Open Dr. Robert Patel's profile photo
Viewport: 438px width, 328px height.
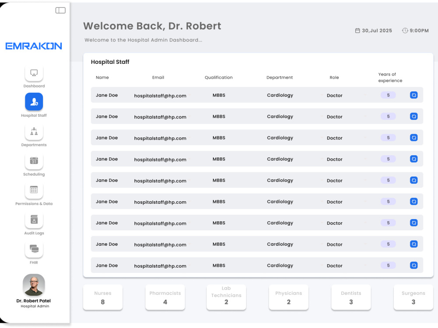[34, 285]
